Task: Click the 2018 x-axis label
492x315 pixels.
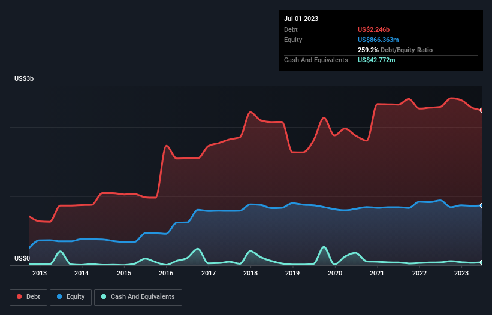Action: pyautogui.click(x=250, y=273)
